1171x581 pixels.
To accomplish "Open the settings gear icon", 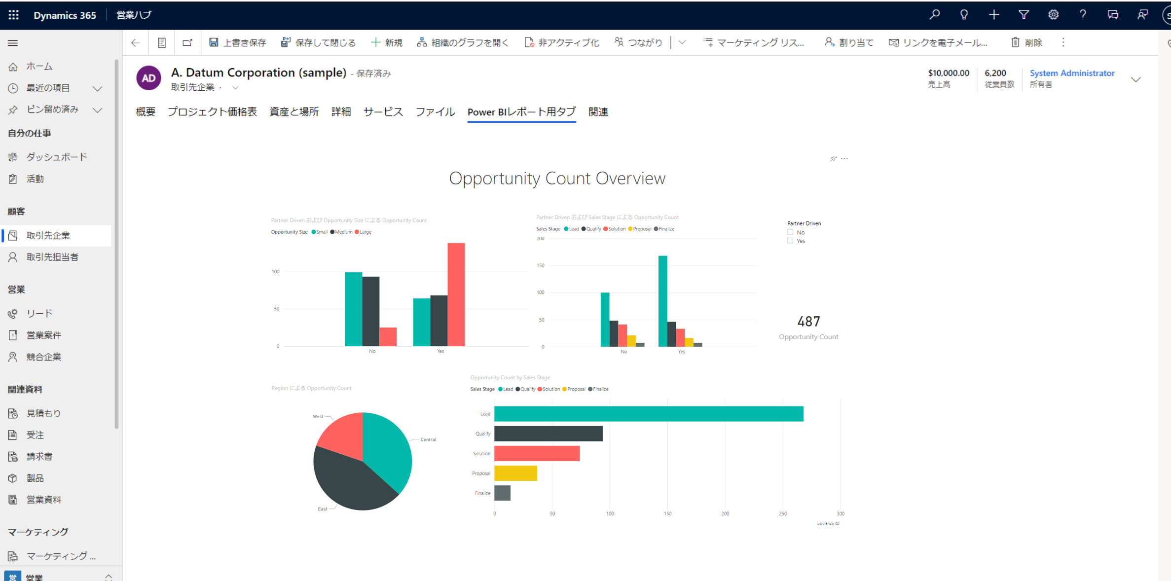I will 1053,15.
